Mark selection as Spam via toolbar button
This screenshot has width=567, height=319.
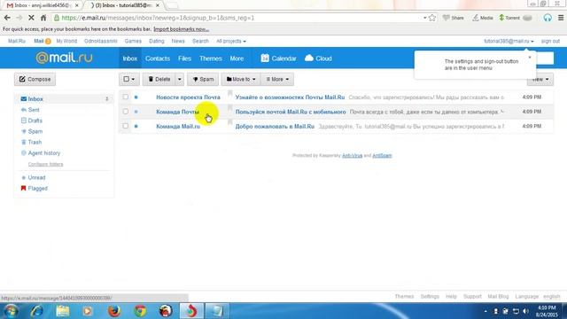click(x=203, y=79)
